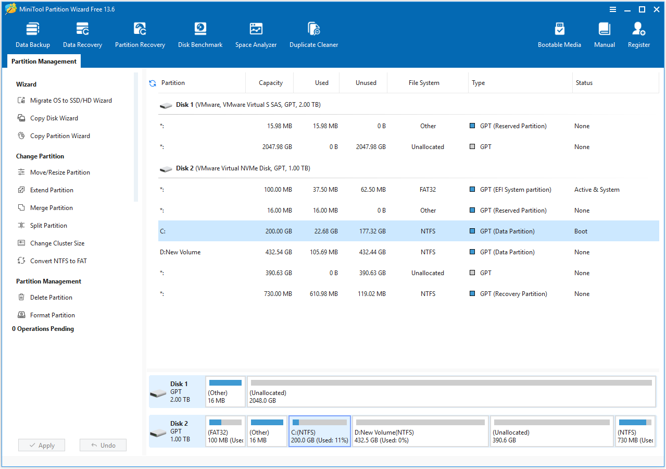Viewport: 666px width, 469px height.
Task: Launch Data Recovery from the toolbar
Action: 82,35
